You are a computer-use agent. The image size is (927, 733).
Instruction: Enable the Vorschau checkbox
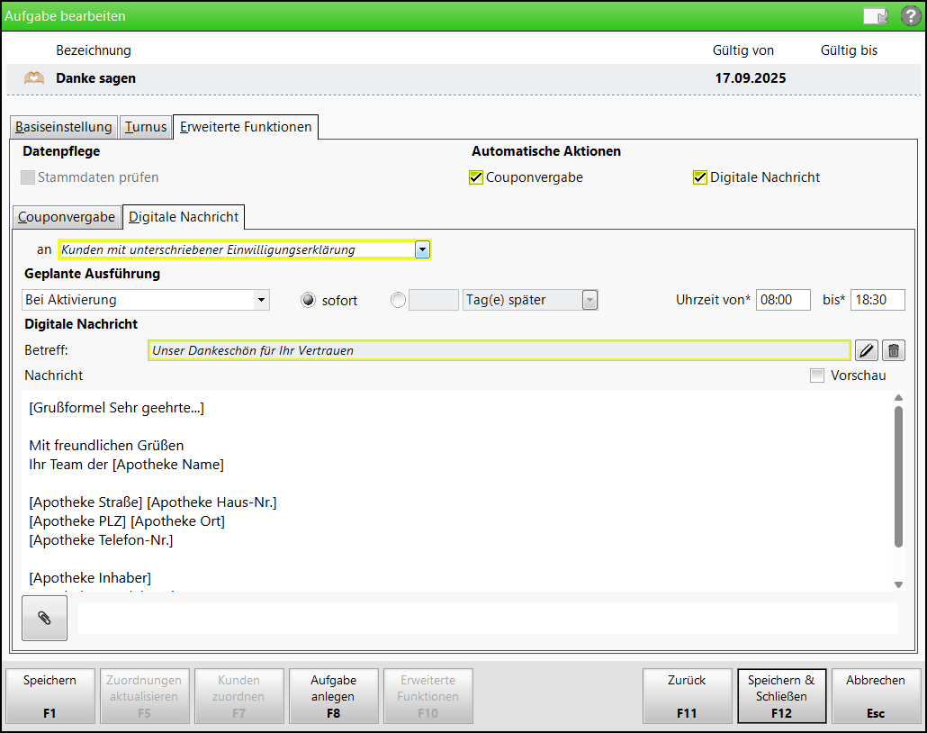click(817, 376)
